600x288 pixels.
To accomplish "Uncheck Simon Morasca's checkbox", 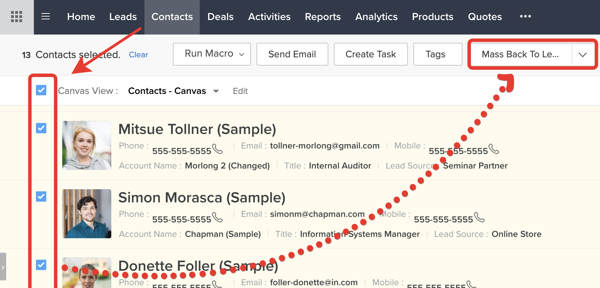I will click(x=41, y=196).
